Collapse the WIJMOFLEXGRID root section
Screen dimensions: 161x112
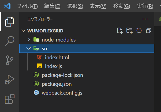click(x=23, y=31)
